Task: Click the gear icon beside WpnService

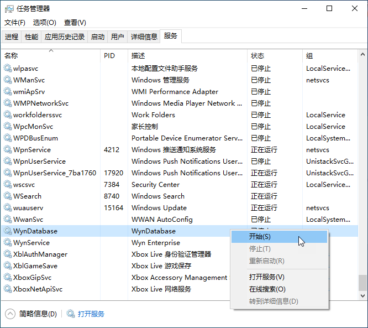Action: pos(8,150)
